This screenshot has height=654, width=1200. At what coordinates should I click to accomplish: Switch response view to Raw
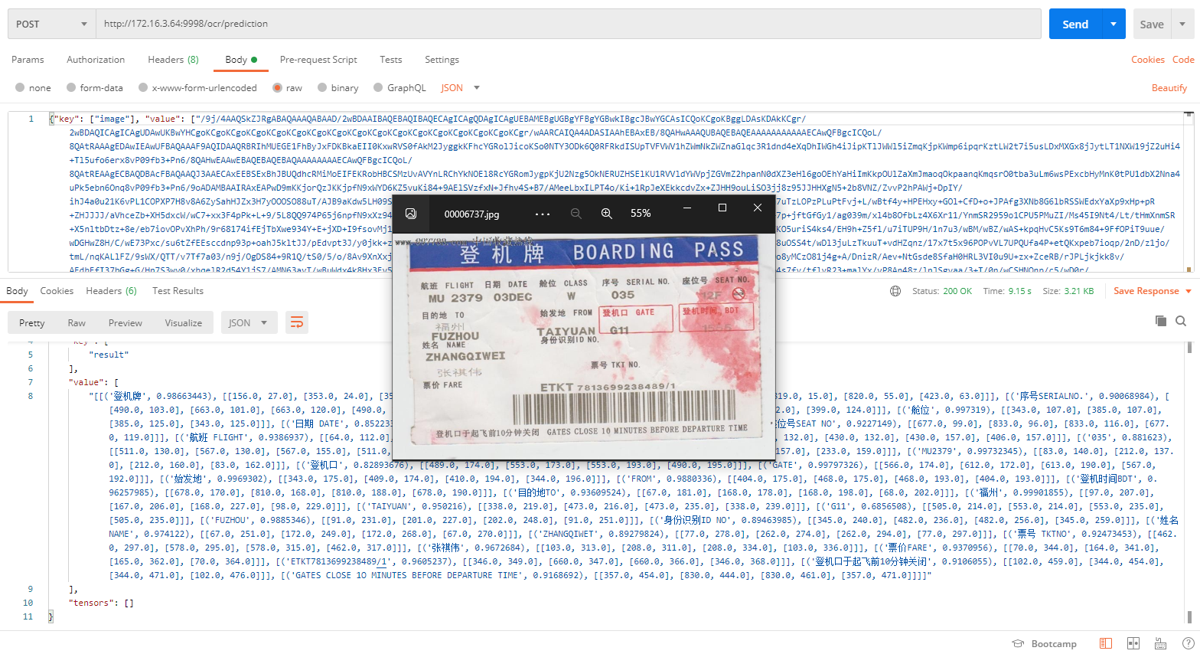coord(77,323)
